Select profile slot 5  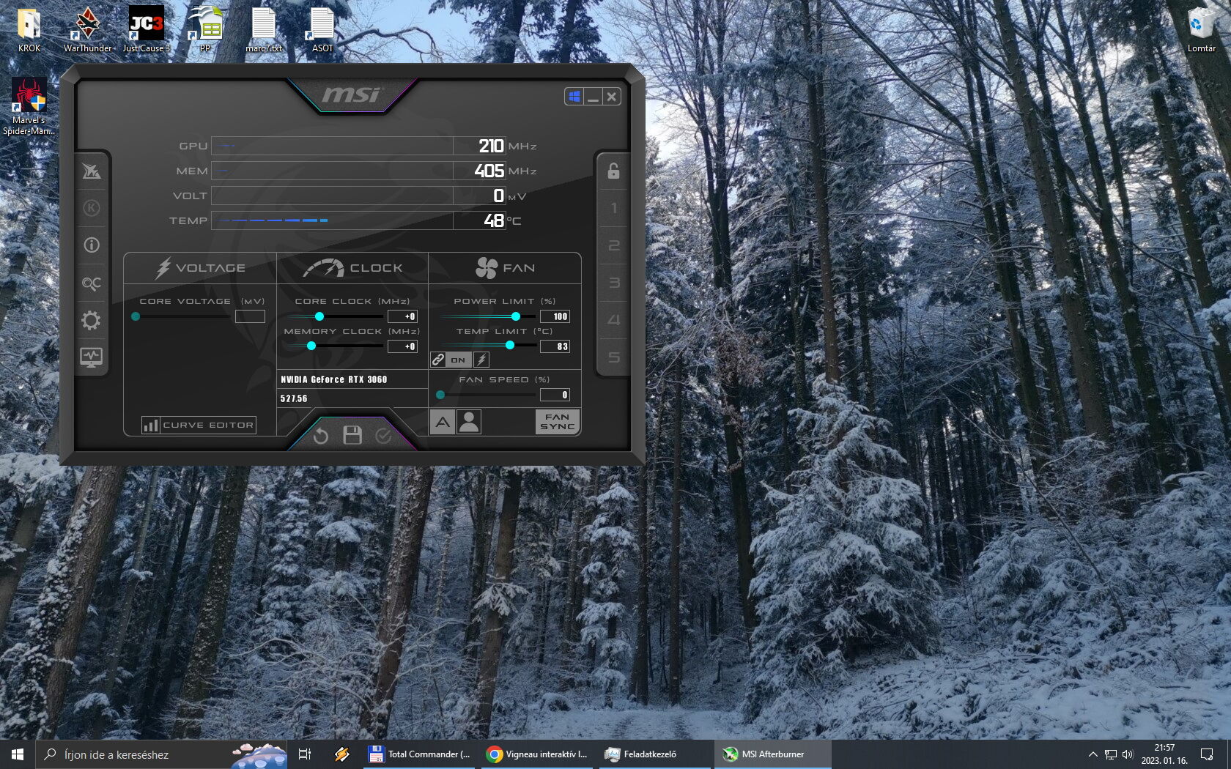[614, 357]
